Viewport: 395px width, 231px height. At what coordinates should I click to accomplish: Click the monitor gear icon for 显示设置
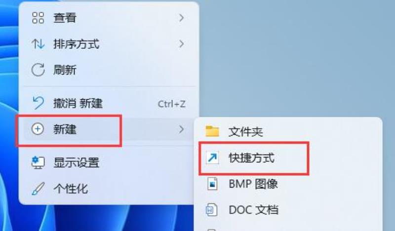[38, 162]
